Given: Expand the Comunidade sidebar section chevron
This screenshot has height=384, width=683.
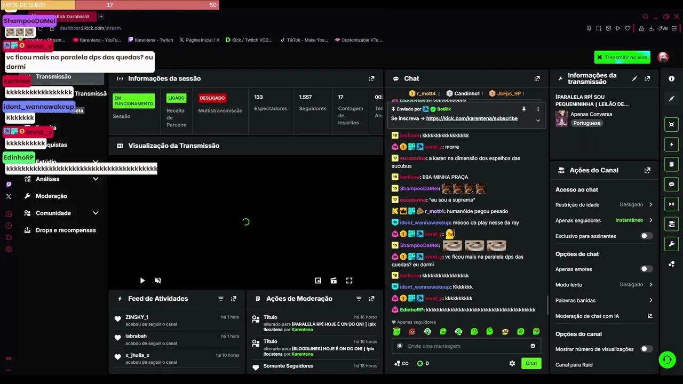Looking at the screenshot, I should click(x=96, y=213).
